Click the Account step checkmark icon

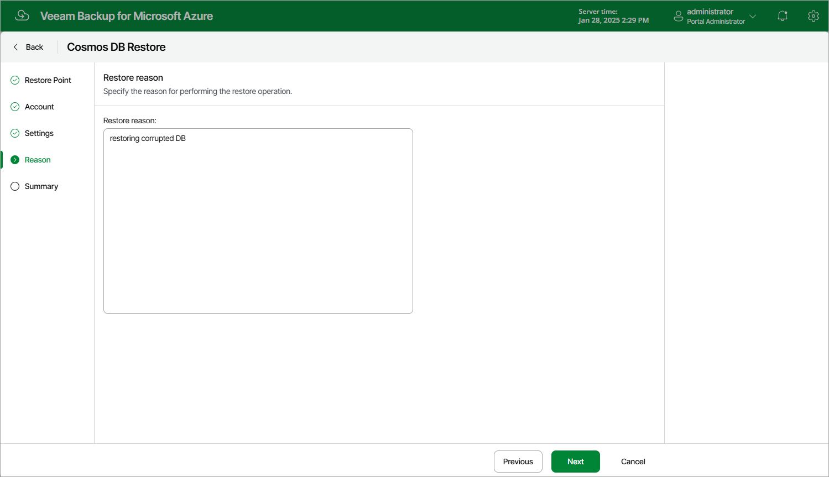coord(15,107)
